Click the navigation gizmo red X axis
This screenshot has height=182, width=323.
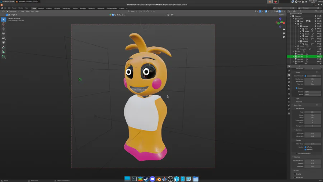point(284,22)
